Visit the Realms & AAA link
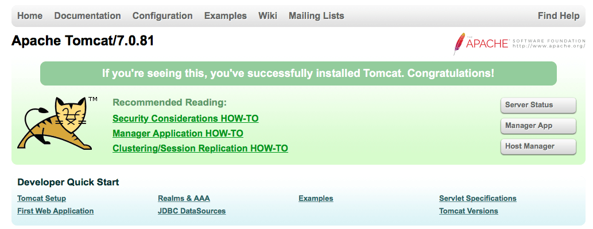The image size is (593, 229). pos(184,199)
